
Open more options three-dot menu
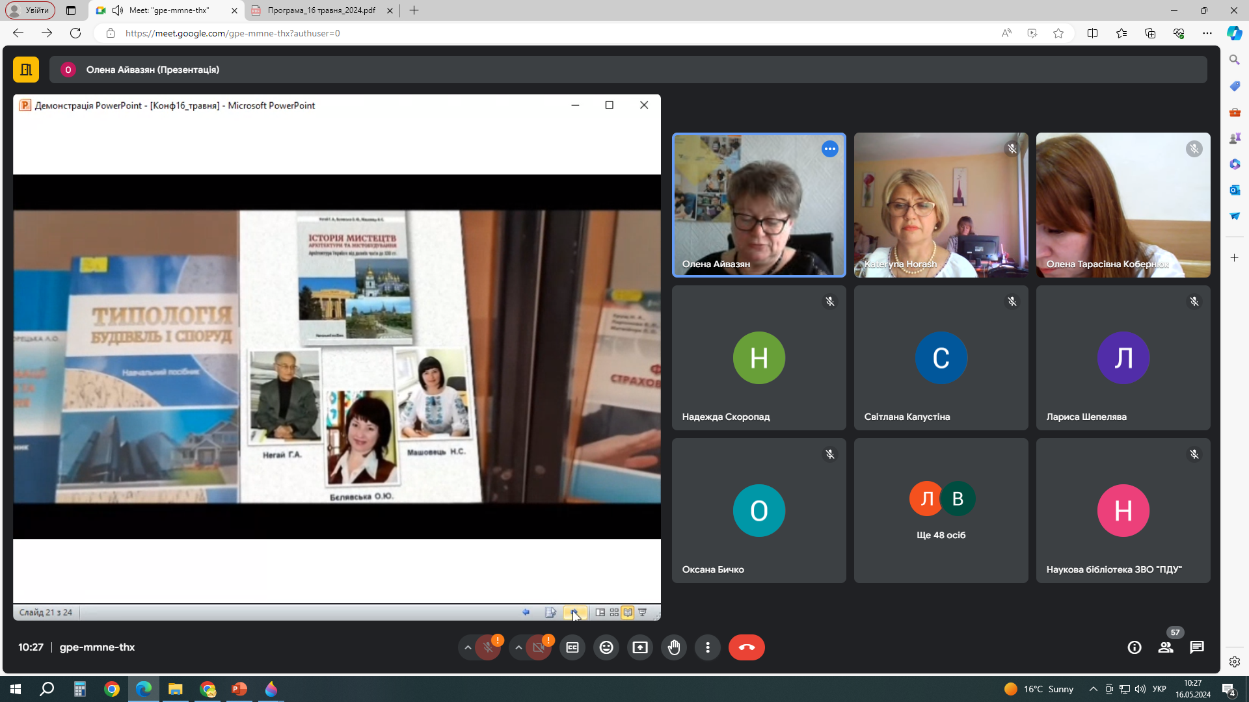pyautogui.click(x=708, y=647)
